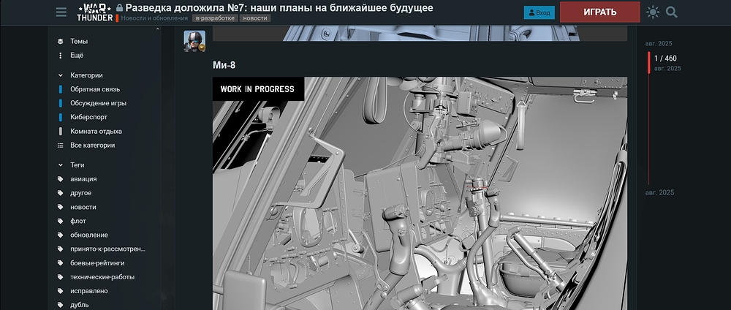Image resolution: width=731 pixels, height=310 pixels.
Task: Click the tag icon beside флот
Action: 60,221
